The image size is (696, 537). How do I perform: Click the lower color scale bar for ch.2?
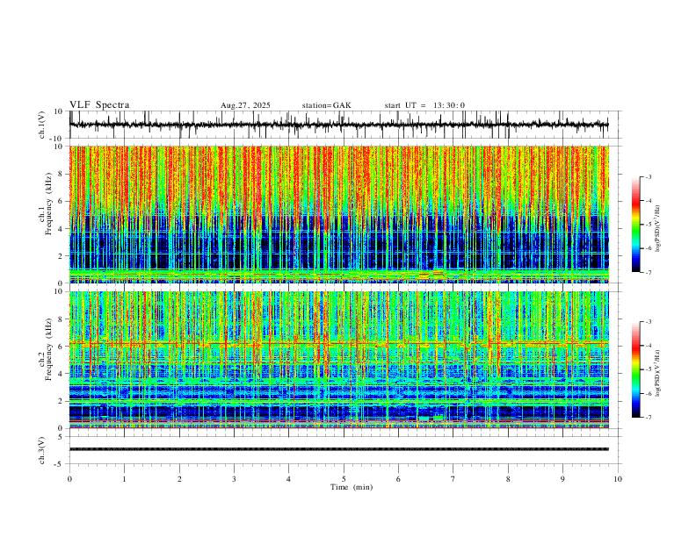[635, 369]
